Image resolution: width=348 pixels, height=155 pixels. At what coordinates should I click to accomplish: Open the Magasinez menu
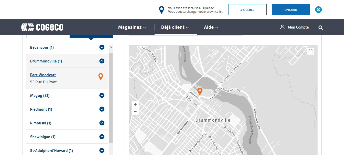pos(132,27)
